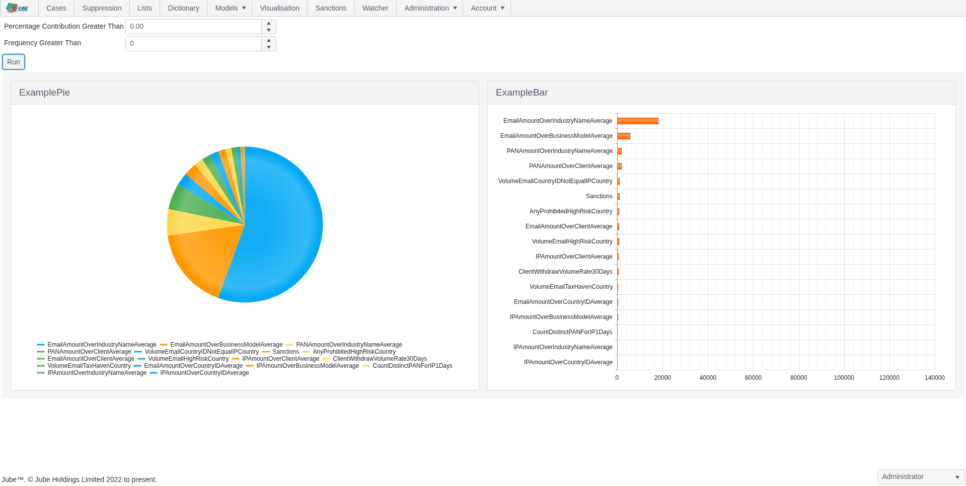
Task: Increase Percentage Contribution value with up arrow
Action: click(269, 23)
